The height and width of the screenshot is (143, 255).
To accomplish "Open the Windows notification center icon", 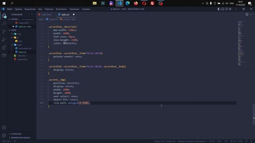I will coord(250,3).
